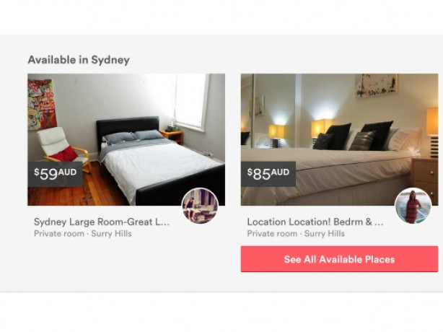Click the wall artwork in the $85 listing photo
This screenshot has height=332, width=443.
376,86
